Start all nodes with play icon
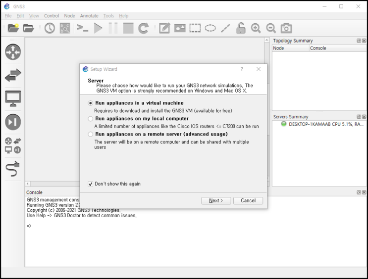The height and width of the screenshot is (279, 368). 98,28
